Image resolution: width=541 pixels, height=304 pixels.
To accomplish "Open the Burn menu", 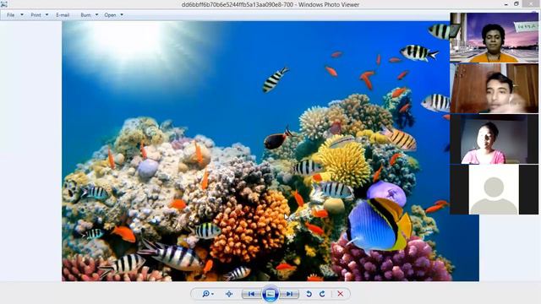I will click(85, 15).
